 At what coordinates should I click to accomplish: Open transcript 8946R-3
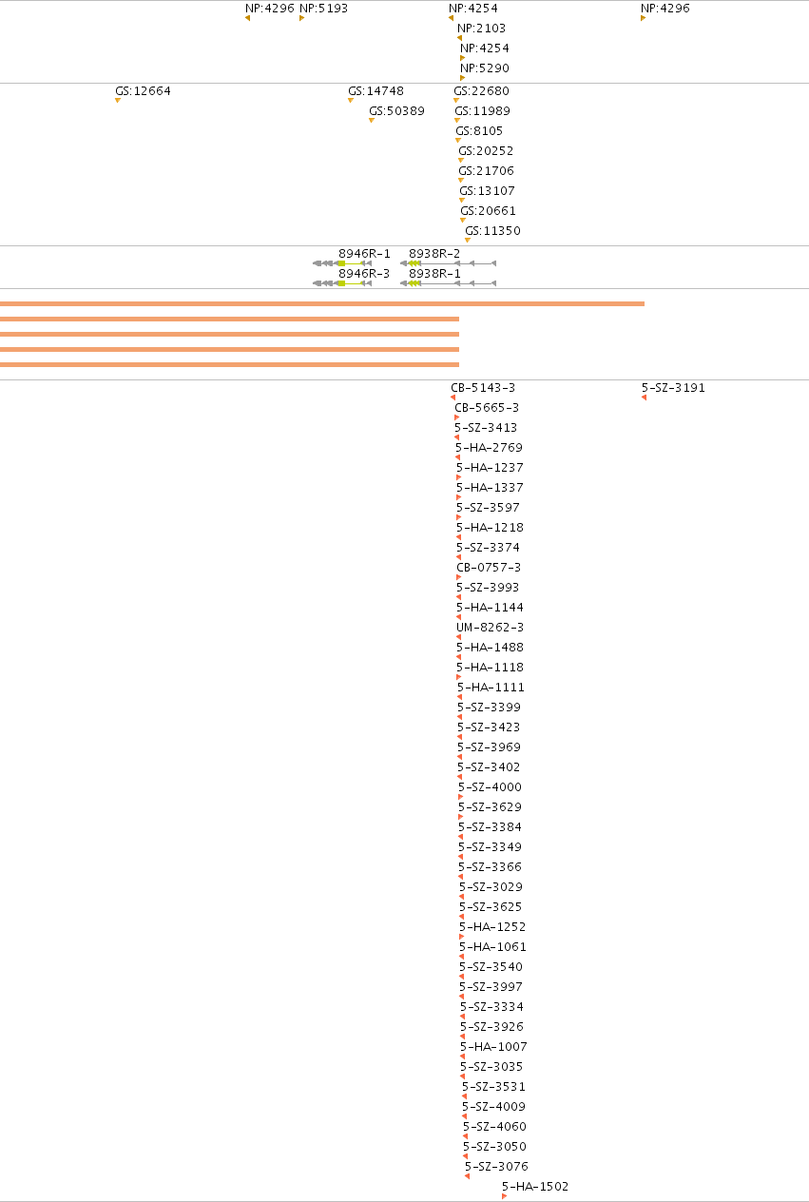[364, 274]
